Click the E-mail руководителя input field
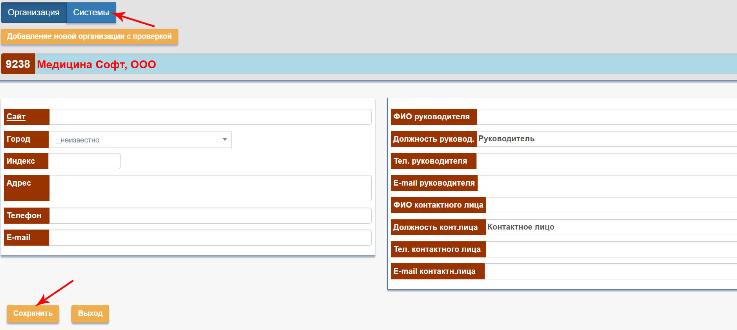The height and width of the screenshot is (330, 737). tap(607, 183)
